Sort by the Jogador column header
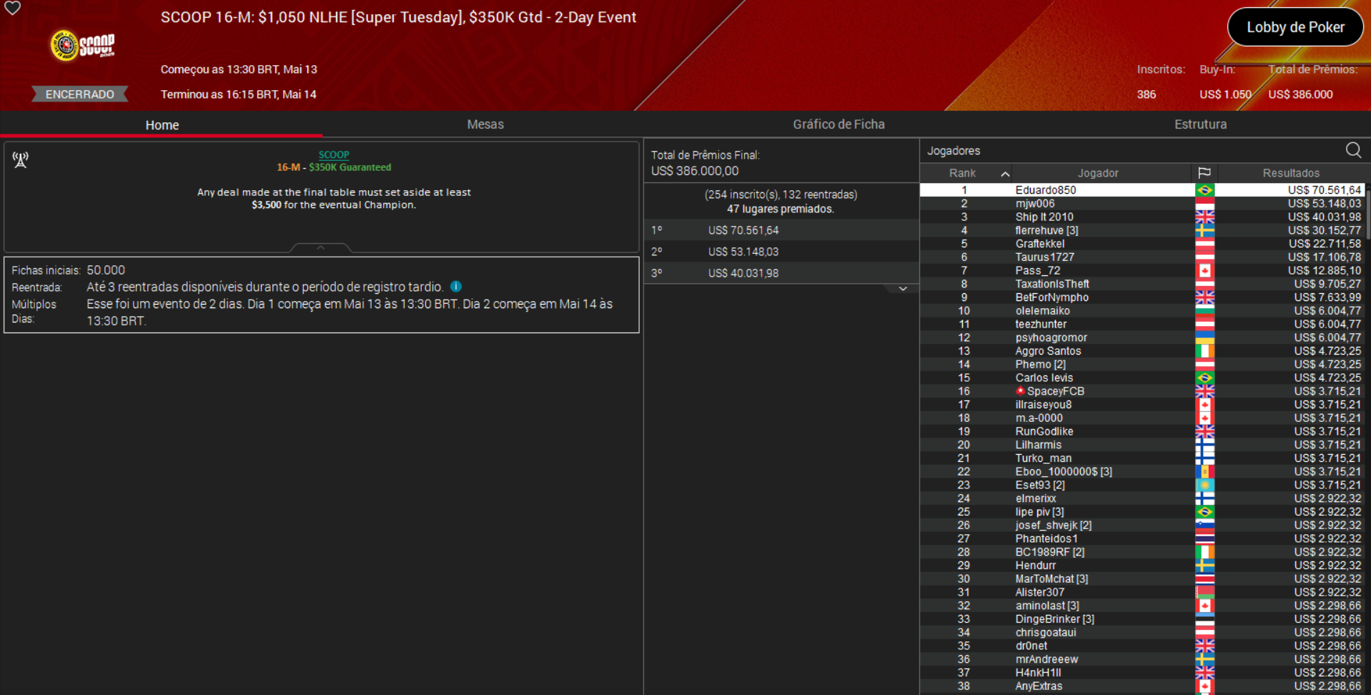This screenshot has height=695, width=1371. [1098, 173]
